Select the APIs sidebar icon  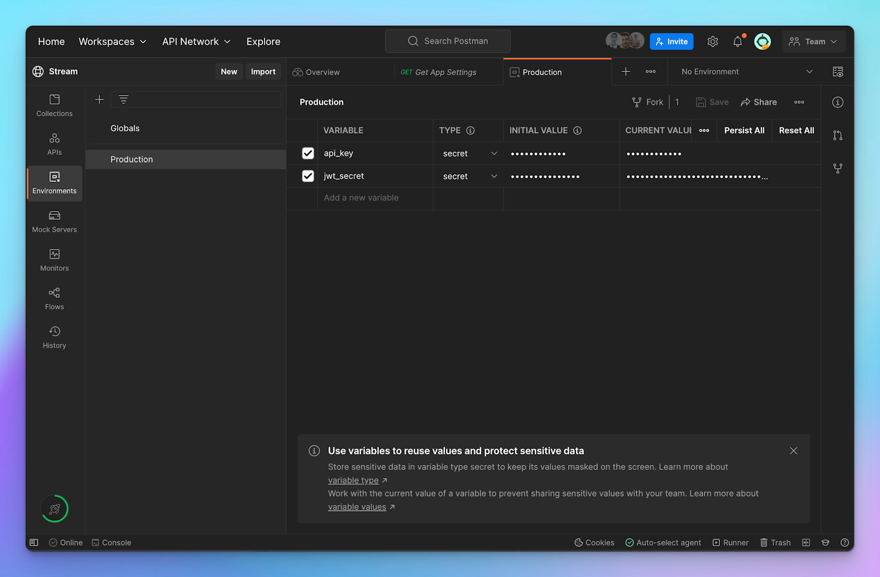coord(54,144)
